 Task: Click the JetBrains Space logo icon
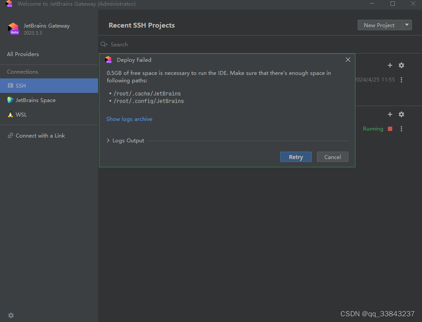point(10,100)
